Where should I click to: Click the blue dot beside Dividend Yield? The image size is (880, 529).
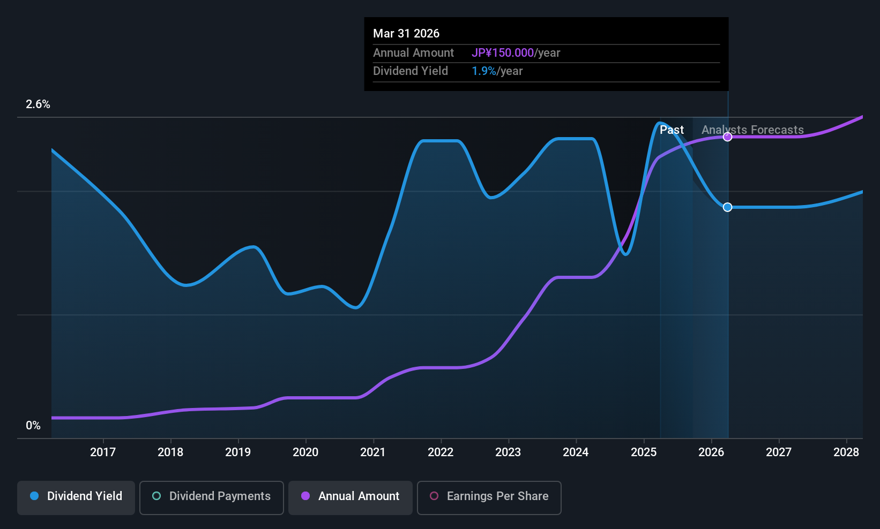pos(34,496)
